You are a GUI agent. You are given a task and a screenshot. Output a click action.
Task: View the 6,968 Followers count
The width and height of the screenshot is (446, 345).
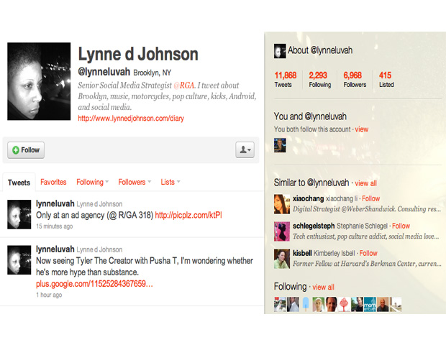point(355,79)
